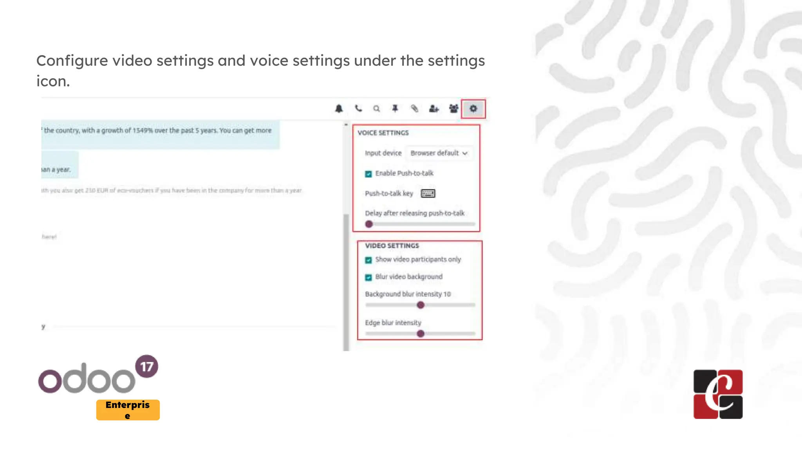Image resolution: width=802 pixels, height=451 pixels.
Task: Toggle Show video participants only
Action: point(368,260)
